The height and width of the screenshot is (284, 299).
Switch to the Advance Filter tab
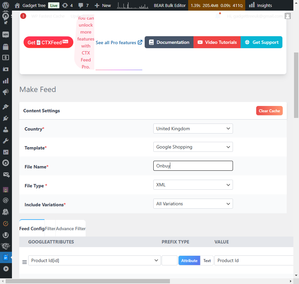pos(71,229)
